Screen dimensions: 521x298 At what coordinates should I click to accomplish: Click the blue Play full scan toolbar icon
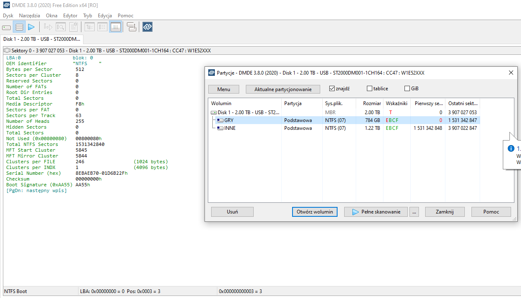31,27
